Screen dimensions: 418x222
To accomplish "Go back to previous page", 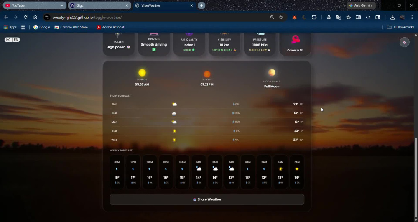I will 6,17.
